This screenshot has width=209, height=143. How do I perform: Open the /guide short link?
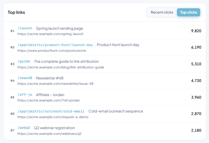coord(24,61)
